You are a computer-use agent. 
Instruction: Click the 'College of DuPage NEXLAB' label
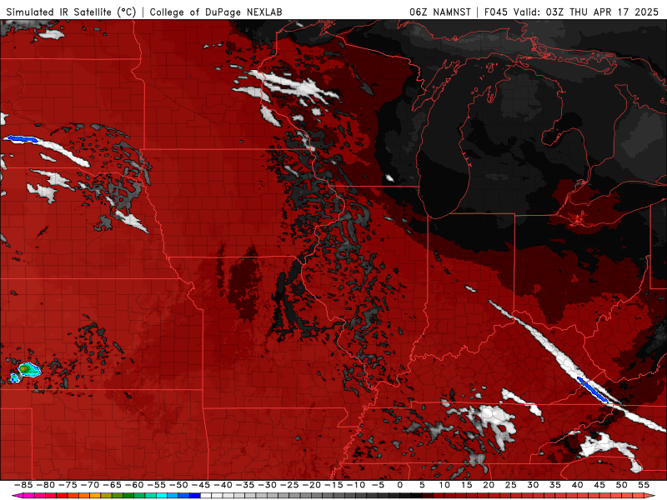click(216, 12)
